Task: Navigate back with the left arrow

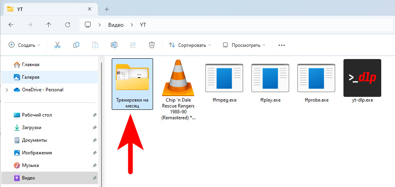Action: (11, 25)
